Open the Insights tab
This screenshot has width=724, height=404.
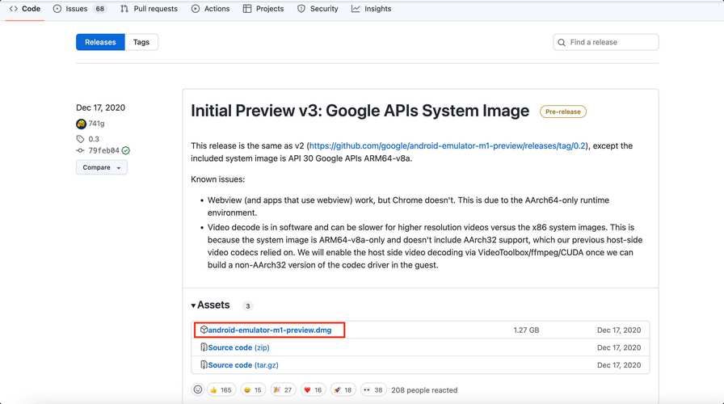coord(372,9)
